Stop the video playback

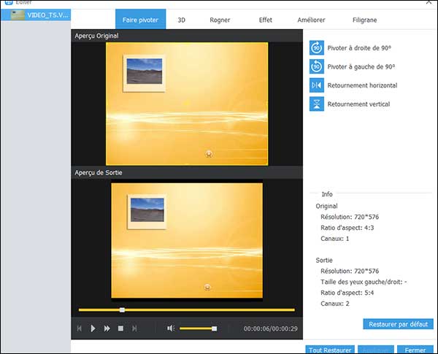tap(120, 328)
